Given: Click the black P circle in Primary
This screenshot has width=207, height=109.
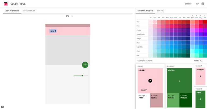Looking at the screenshot, I should 150,81.
